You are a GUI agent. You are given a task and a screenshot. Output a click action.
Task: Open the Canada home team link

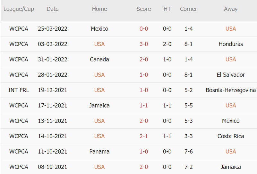coord(99,59)
